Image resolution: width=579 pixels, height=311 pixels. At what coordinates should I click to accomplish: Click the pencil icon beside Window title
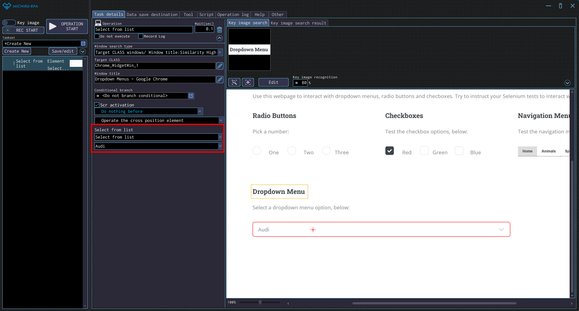pos(220,79)
